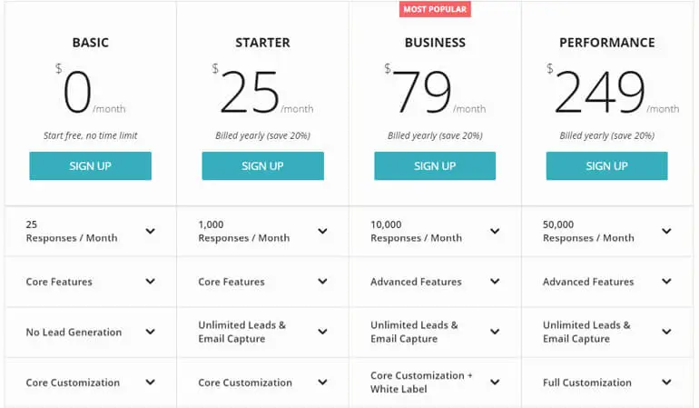The width and height of the screenshot is (699, 408).
Task: Expand Performance plan's Unlimited Leads chevron
Action: 666,332
